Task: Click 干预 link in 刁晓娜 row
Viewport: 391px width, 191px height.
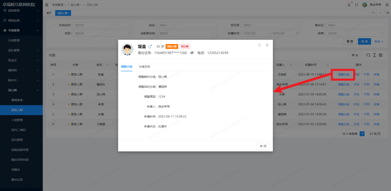Action: pyautogui.click(x=366, y=124)
